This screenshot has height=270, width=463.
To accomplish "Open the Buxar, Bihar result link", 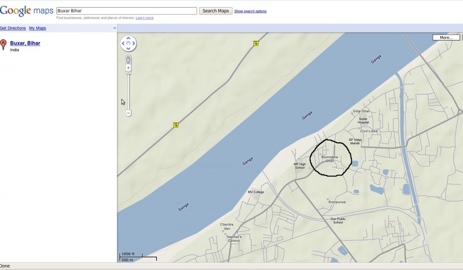I will point(25,43).
